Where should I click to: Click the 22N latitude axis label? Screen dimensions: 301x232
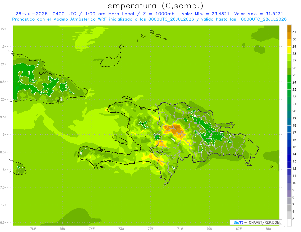pyautogui.click(x=4, y=29)
